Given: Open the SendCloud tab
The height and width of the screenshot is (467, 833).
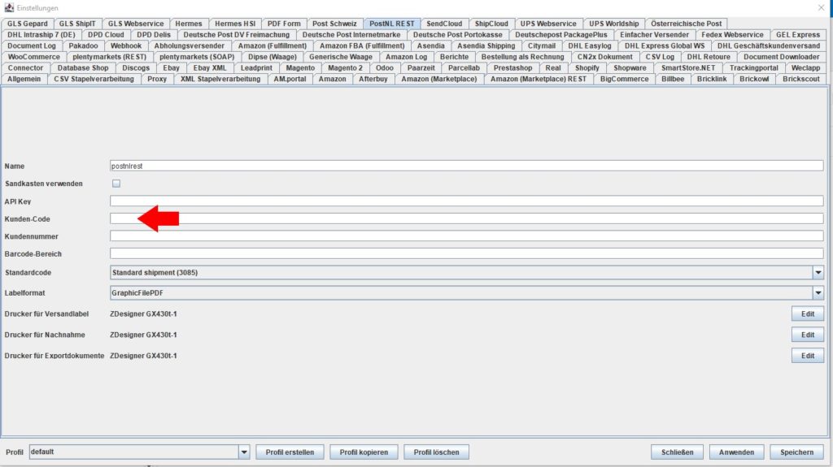Looking at the screenshot, I should (x=444, y=24).
